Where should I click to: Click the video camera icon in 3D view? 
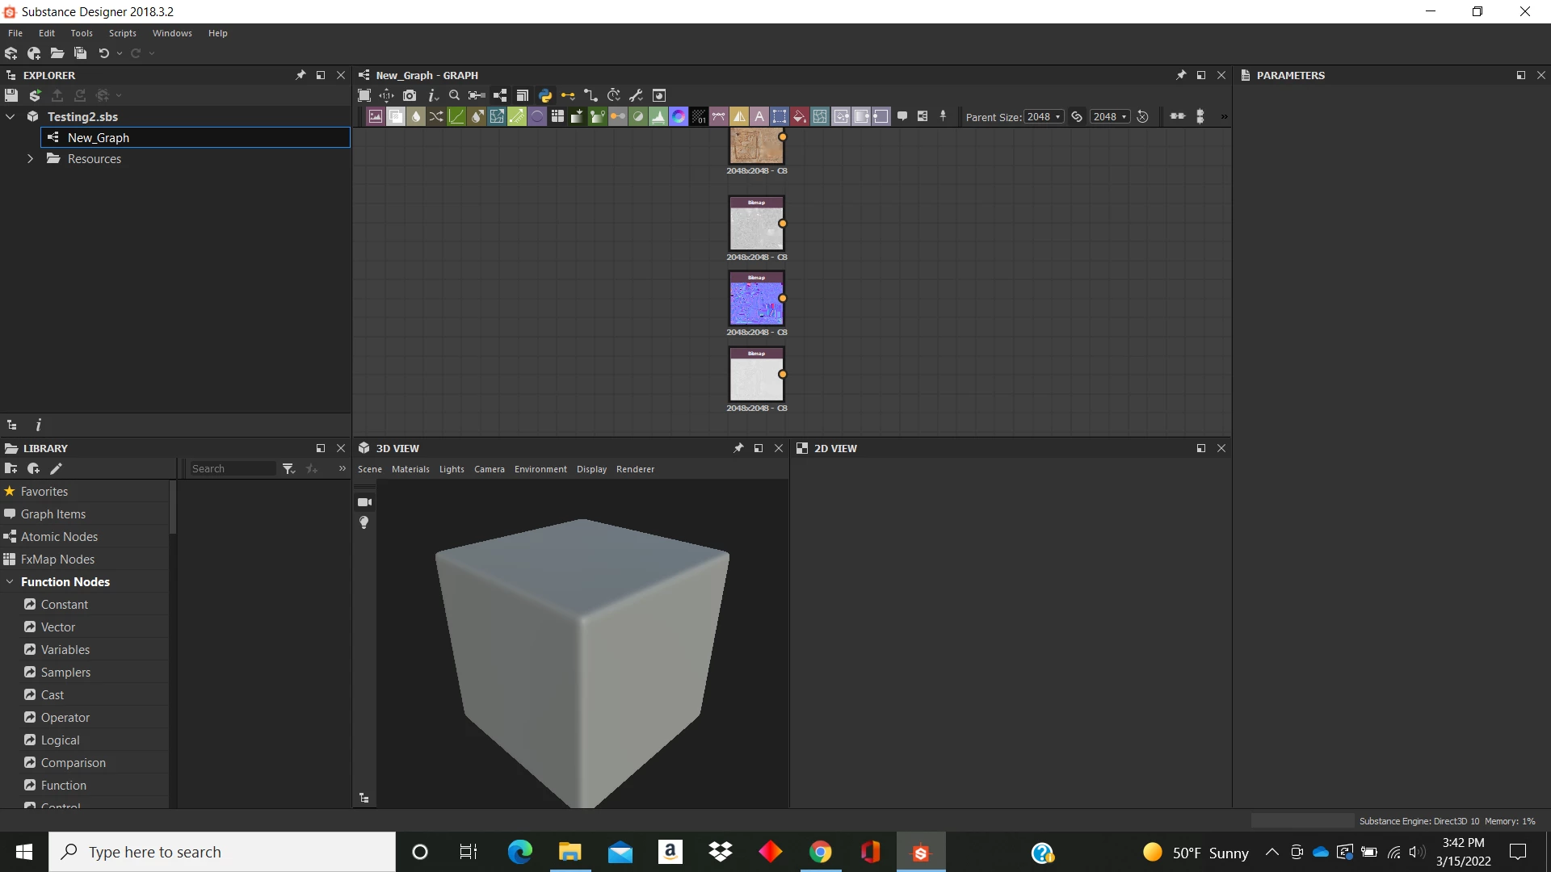[x=364, y=502]
